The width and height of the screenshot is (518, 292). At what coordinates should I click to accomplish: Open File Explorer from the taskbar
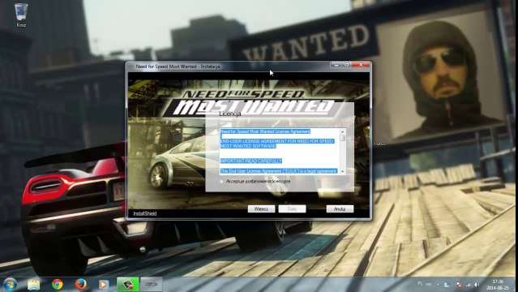(x=33, y=285)
